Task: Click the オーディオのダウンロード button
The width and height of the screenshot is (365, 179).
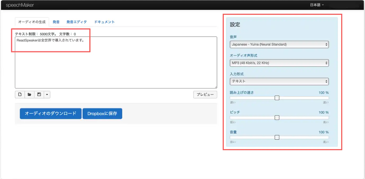Action: (x=51, y=113)
